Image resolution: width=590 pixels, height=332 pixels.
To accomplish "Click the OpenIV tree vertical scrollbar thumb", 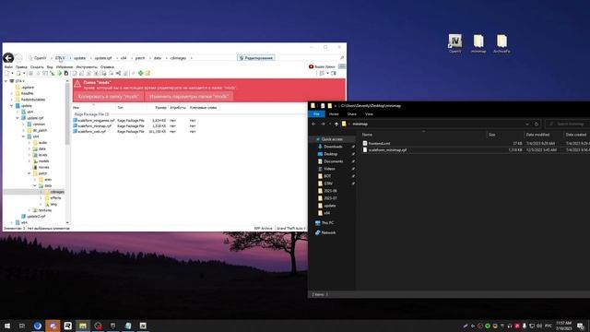I will [x=67, y=114].
